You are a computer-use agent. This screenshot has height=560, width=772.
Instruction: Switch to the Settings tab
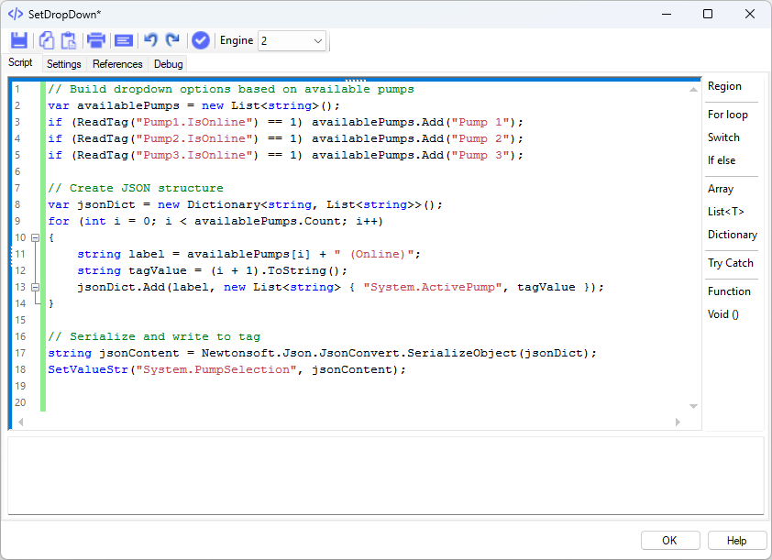pos(64,64)
